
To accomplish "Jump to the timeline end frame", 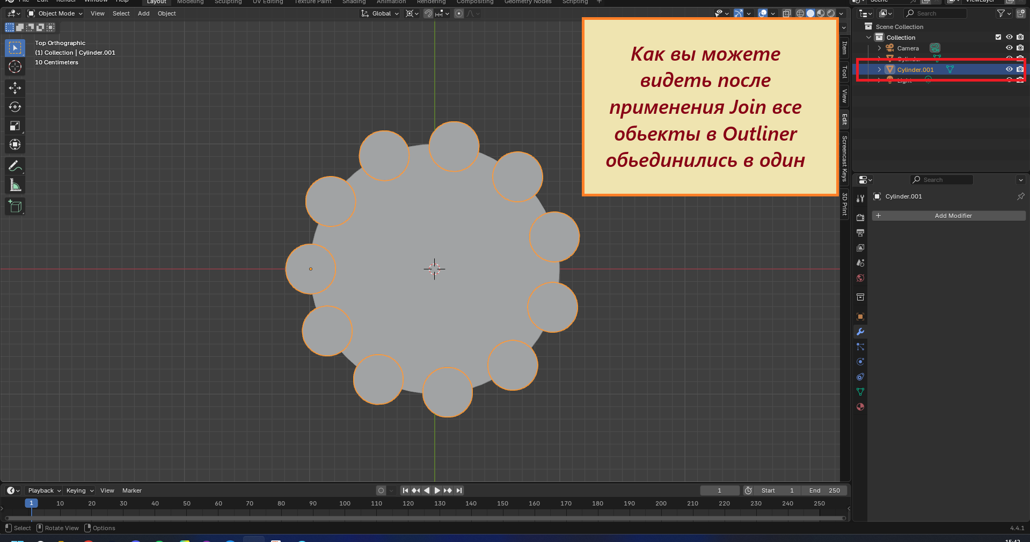I will (x=459, y=490).
